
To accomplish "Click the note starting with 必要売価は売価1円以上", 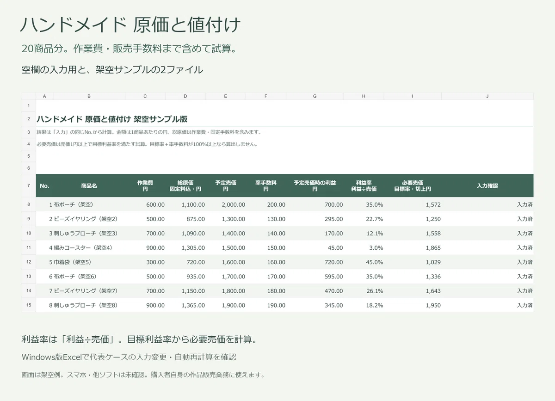I will [147, 144].
